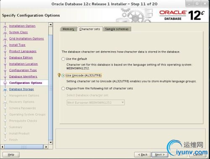This screenshot has width=210, height=159.
Task: Click the vertical scrollbar thumb in steps panel
Action: click(x=50, y=88)
